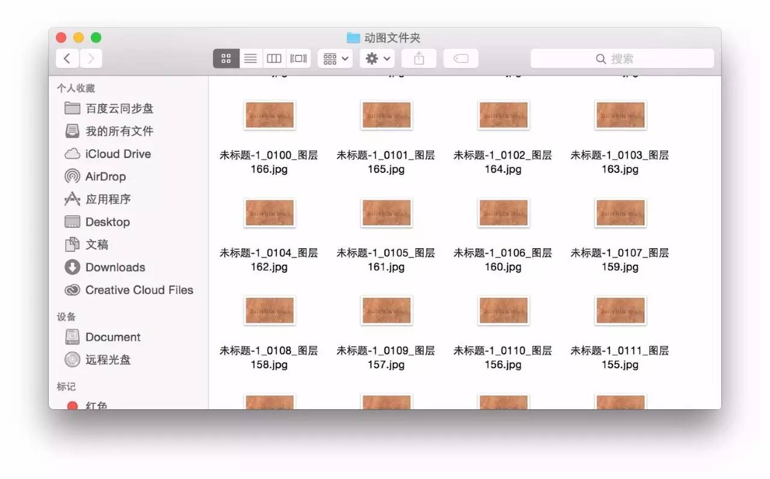Click the 红色 red tag

[x=96, y=406]
